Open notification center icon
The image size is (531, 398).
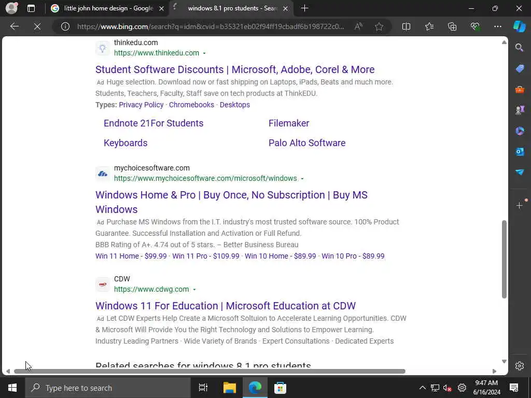click(x=514, y=388)
